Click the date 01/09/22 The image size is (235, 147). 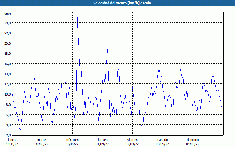pyautogui.click(x=102, y=144)
